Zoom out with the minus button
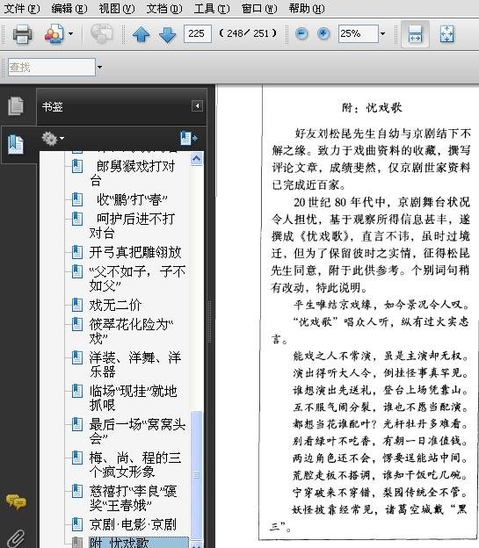This screenshot has width=479, height=548. pyautogui.click(x=301, y=34)
